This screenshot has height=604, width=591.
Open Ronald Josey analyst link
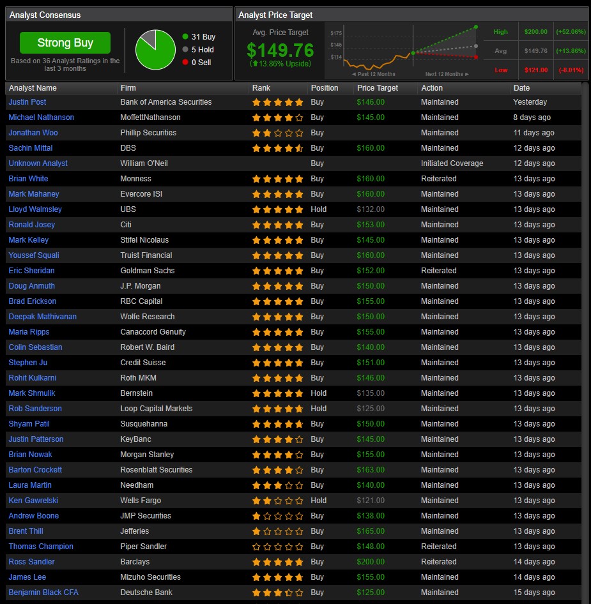[x=31, y=225]
